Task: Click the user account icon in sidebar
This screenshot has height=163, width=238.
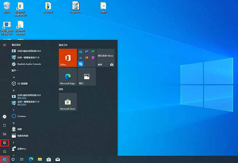Action: [4, 116]
